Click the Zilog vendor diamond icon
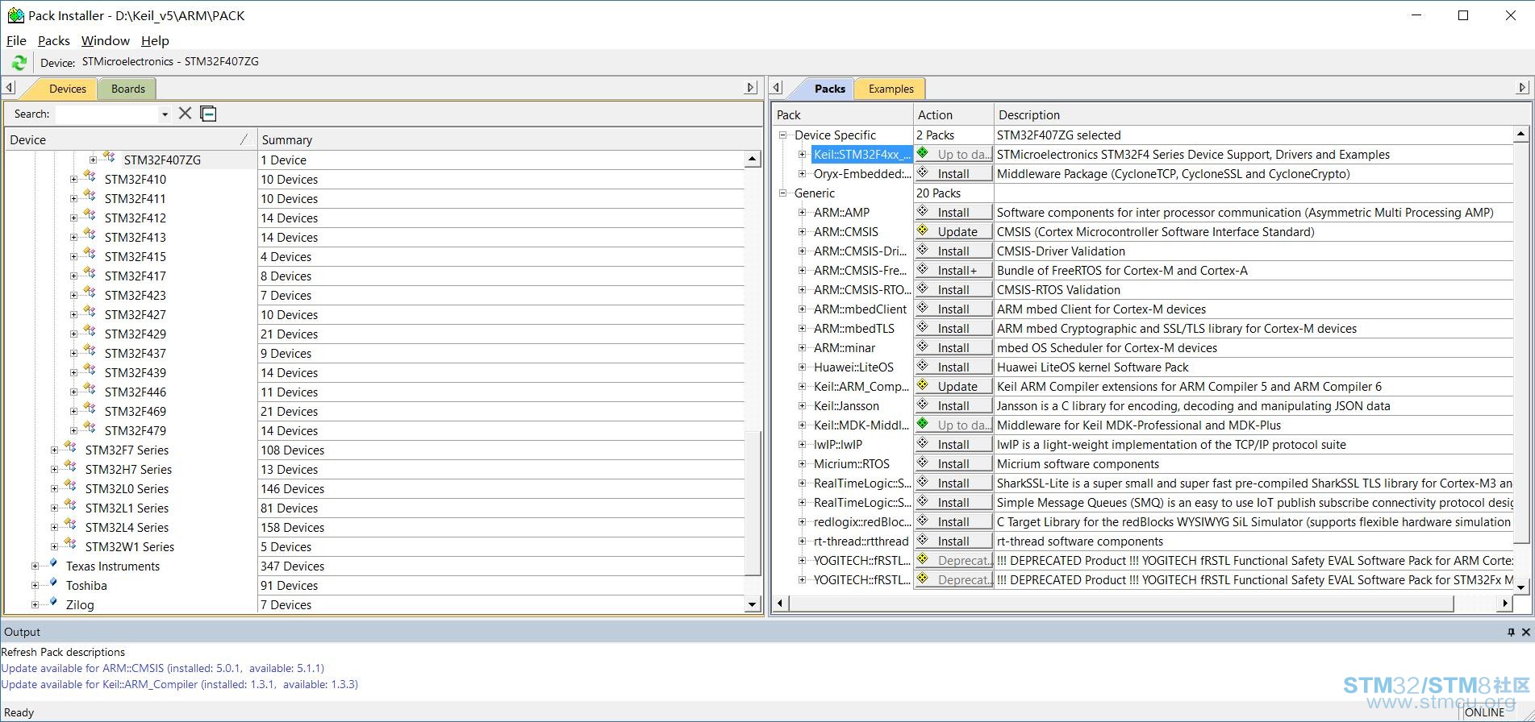 [52, 603]
